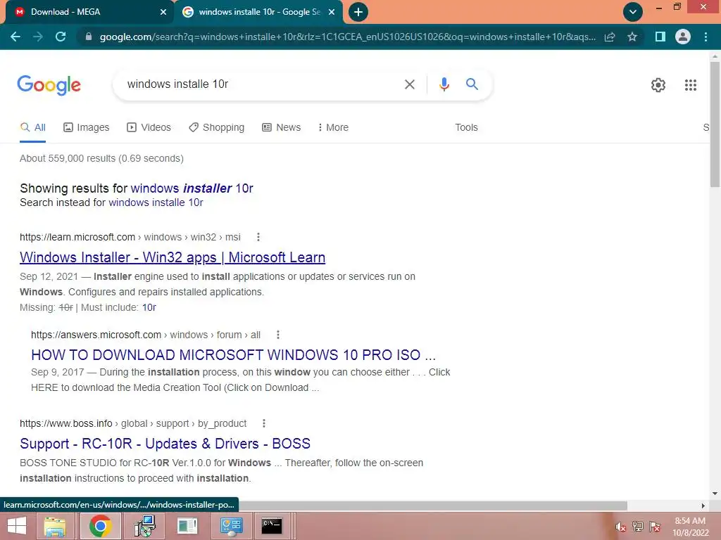The height and width of the screenshot is (540, 721).
Task: Open Chrome three-dot menu
Action: 706,37
